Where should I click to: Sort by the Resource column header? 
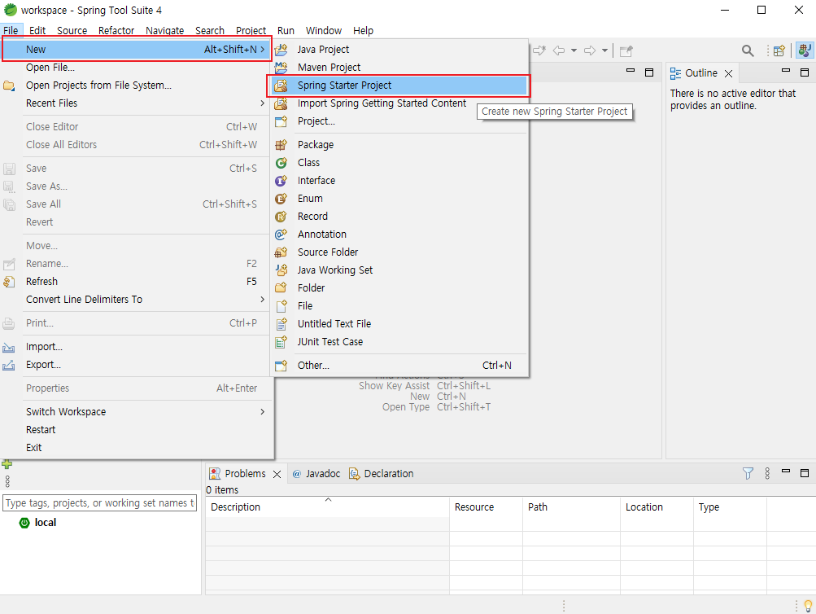(x=486, y=507)
